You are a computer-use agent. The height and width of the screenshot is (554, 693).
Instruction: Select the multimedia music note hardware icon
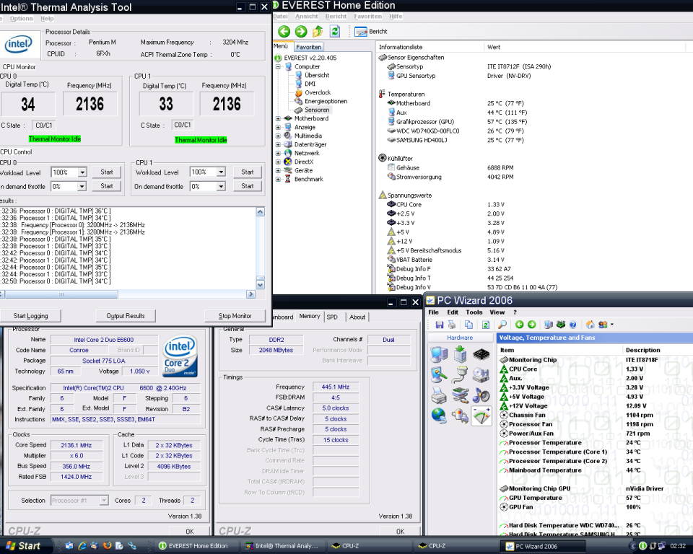tap(481, 395)
